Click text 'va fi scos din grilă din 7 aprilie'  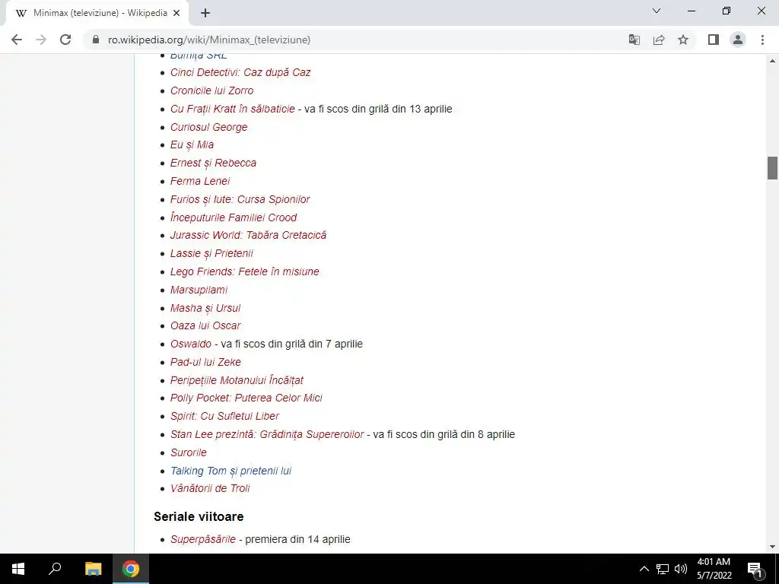click(291, 344)
